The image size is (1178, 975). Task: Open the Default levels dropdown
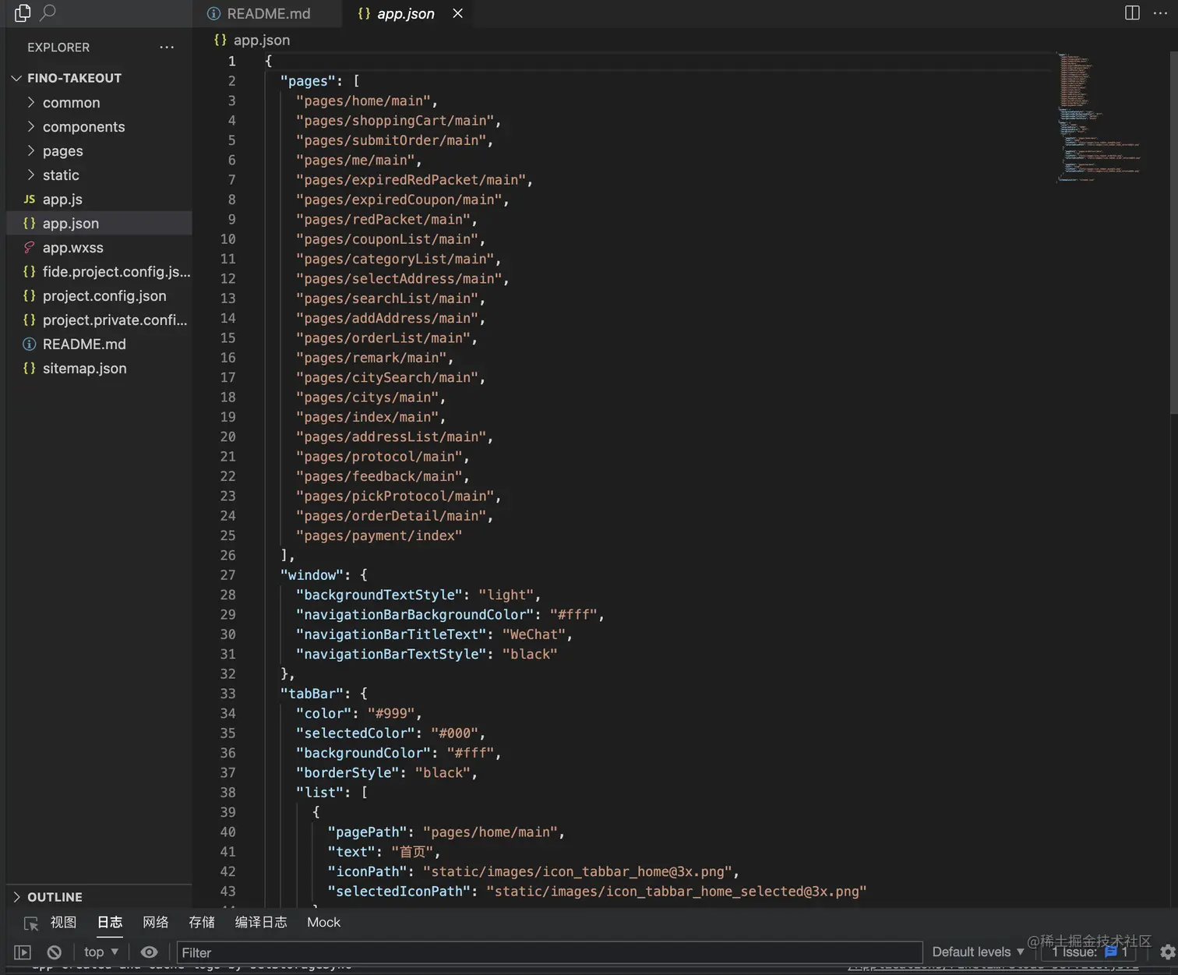pyautogui.click(x=978, y=952)
